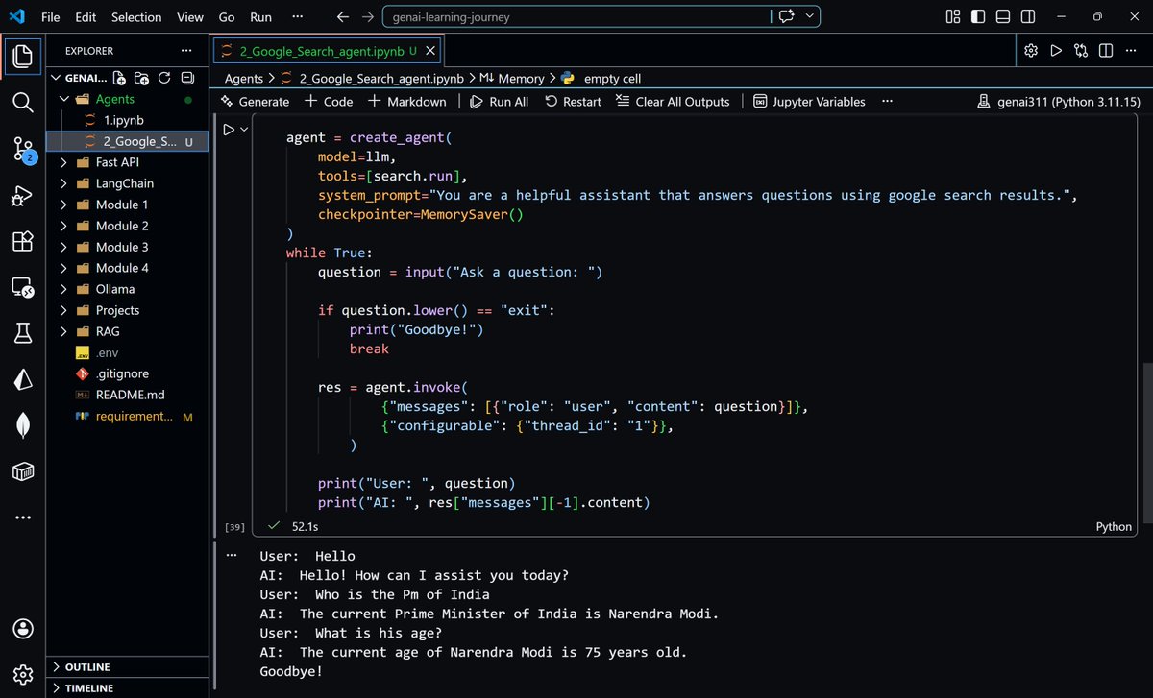Open Explorer views and more actions
Viewport: 1153px width, 698px height.
click(x=186, y=51)
